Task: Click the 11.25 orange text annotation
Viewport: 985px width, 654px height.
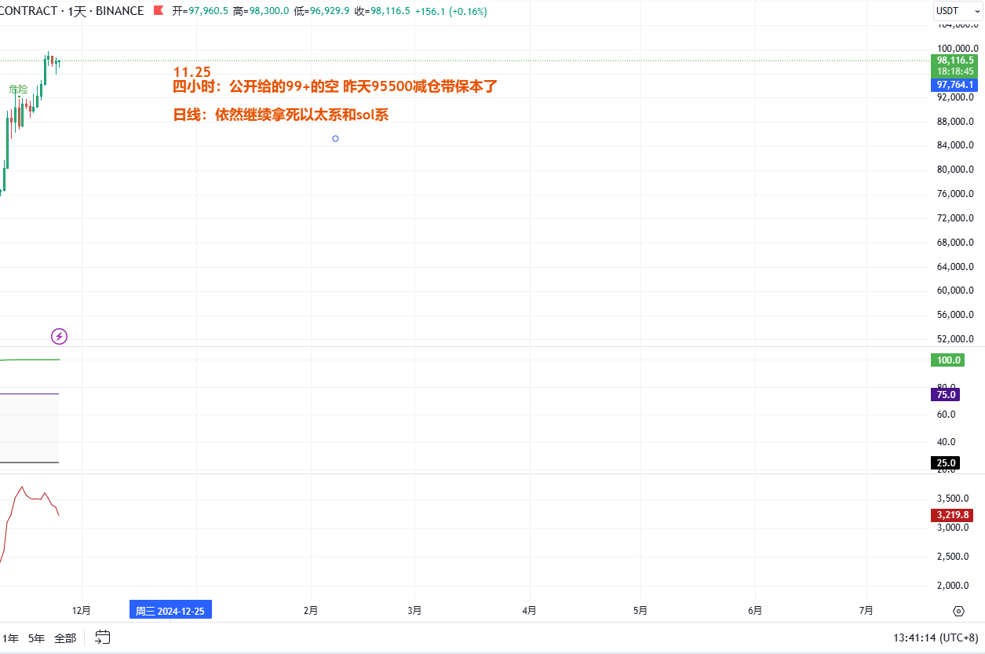Action: pyautogui.click(x=192, y=71)
